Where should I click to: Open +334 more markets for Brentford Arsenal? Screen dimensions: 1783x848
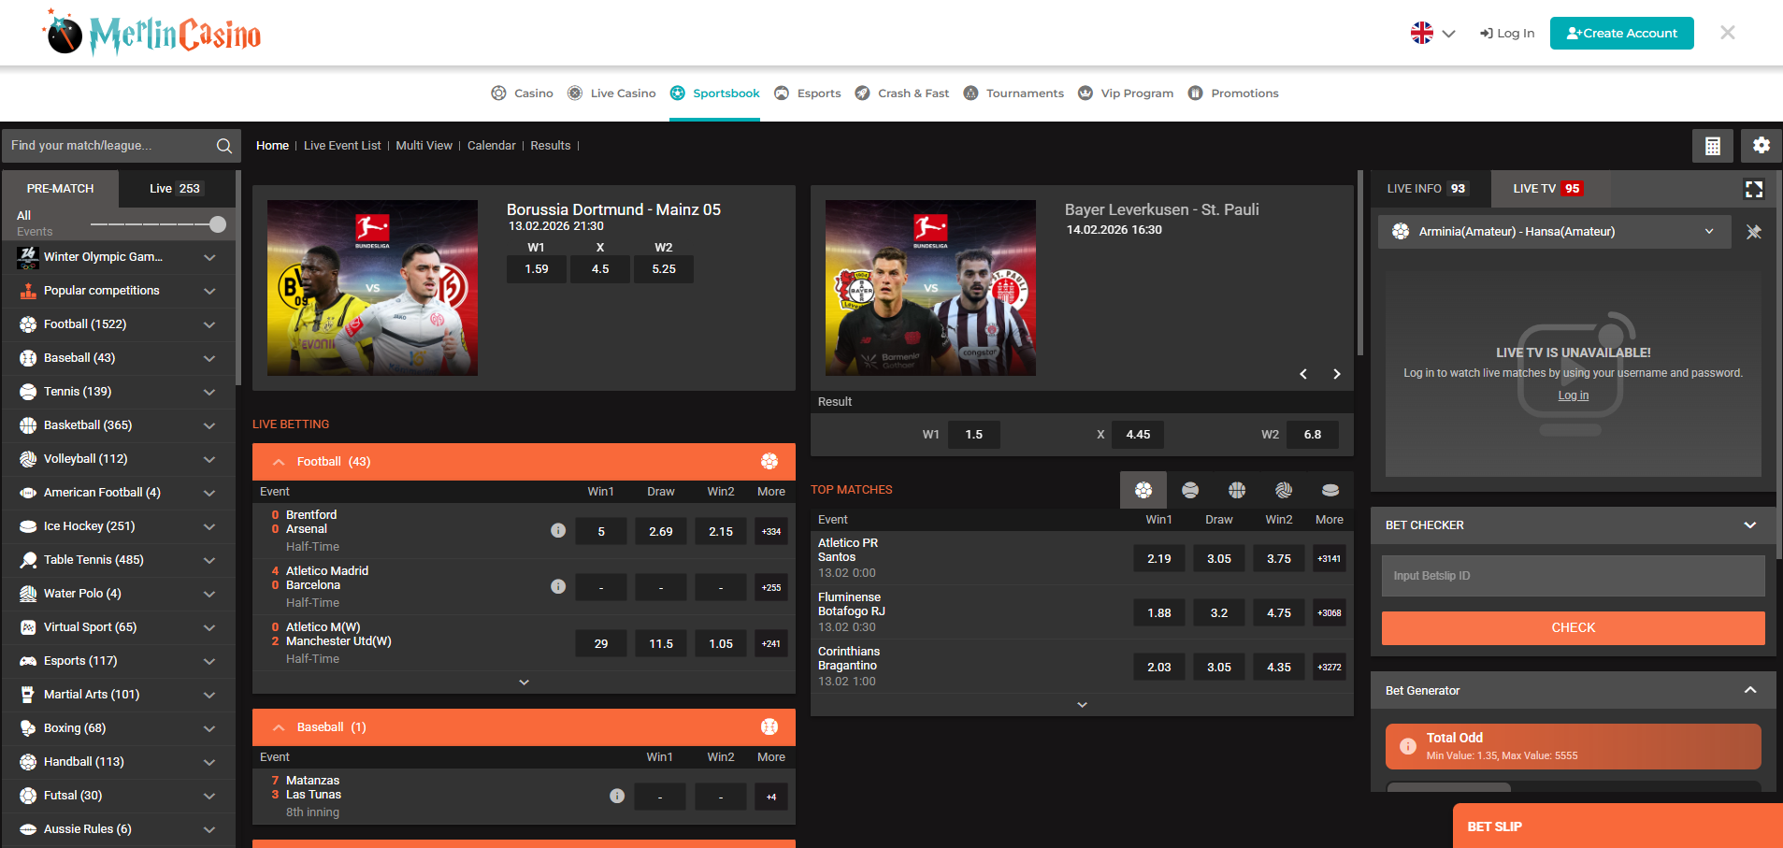(x=771, y=531)
